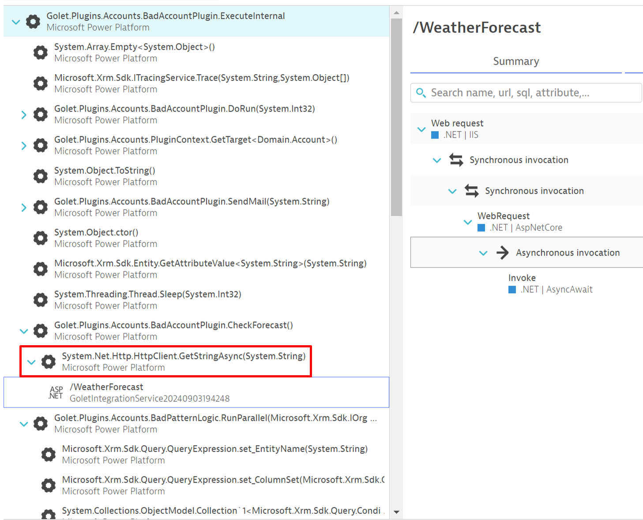Screen dimensions: 643x520
Task: Select the /WeatherForecast service call row
Action: tap(196, 392)
